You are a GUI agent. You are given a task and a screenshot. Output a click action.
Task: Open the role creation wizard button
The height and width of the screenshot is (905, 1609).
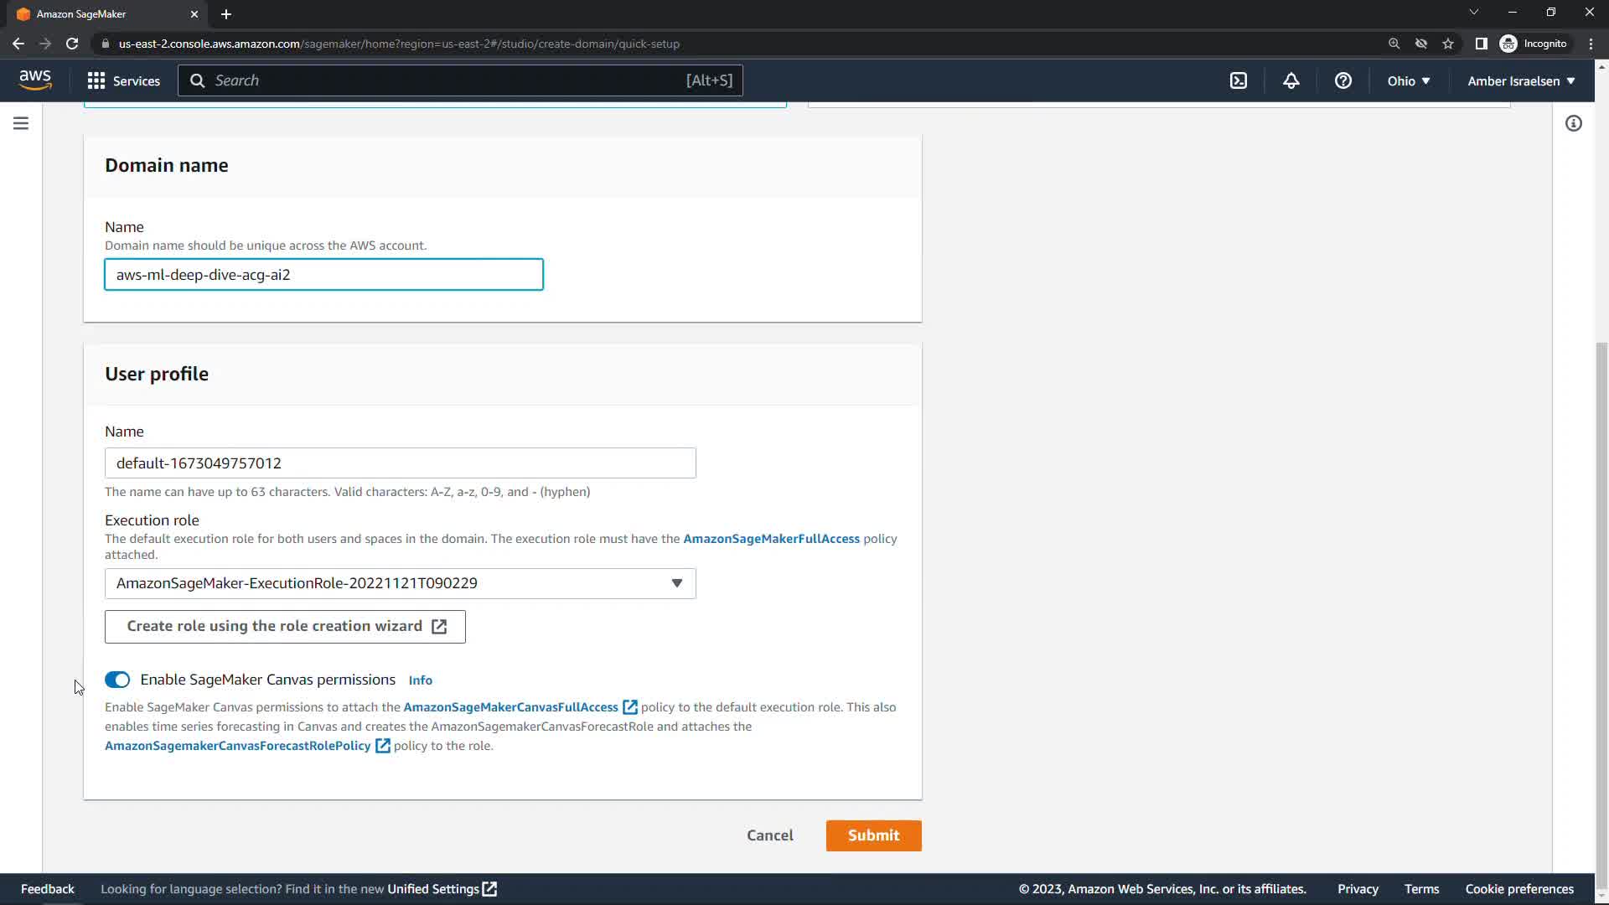(285, 627)
